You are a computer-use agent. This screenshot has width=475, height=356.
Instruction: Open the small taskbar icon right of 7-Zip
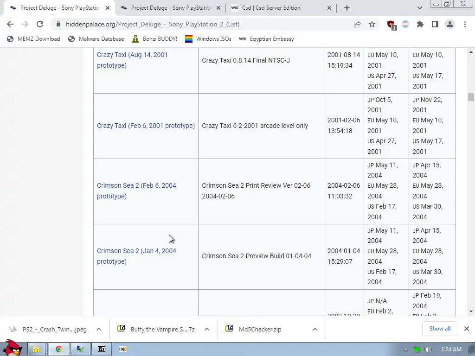pos(123,350)
